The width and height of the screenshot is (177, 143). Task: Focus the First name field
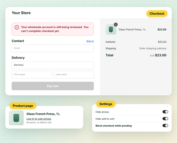(32, 74)
